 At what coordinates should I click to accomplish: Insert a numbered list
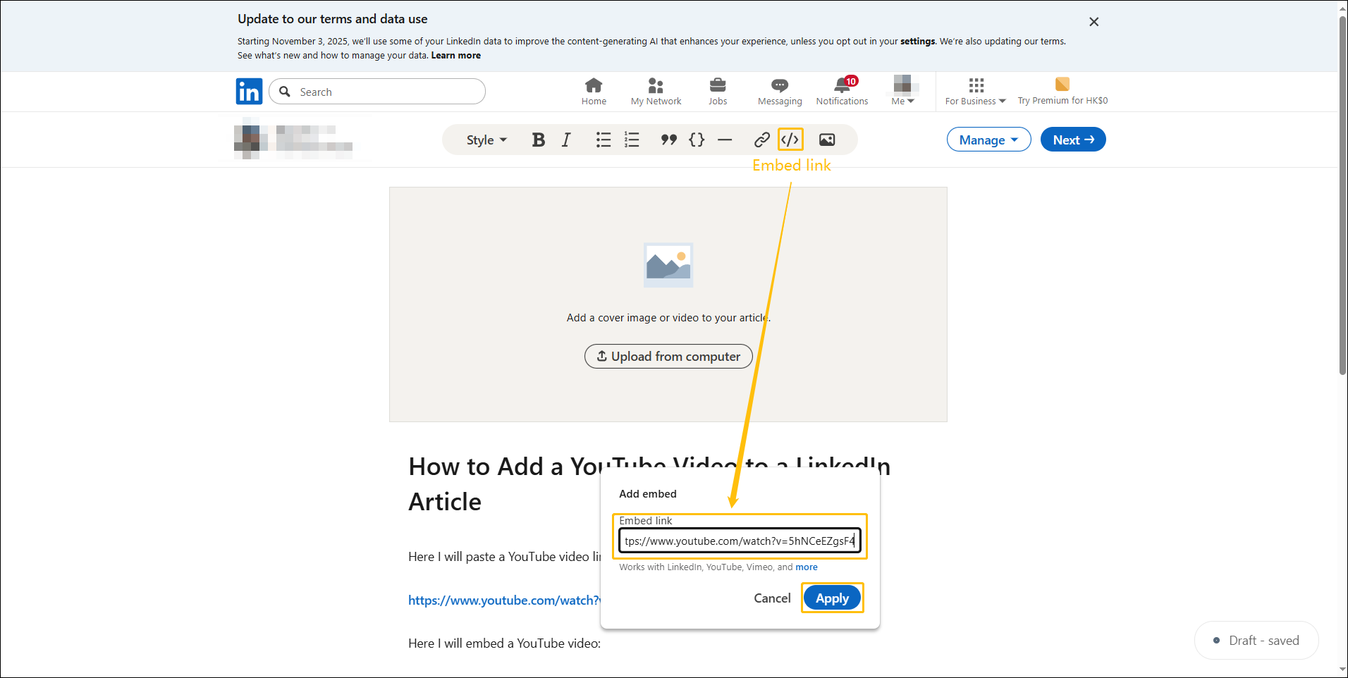(x=632, y=140)
